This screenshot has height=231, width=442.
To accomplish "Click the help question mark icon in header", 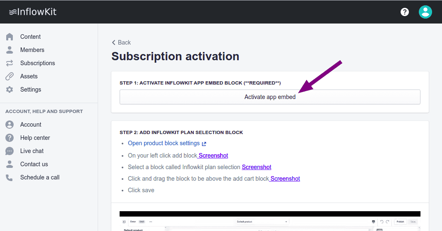I will pos(405,12).
